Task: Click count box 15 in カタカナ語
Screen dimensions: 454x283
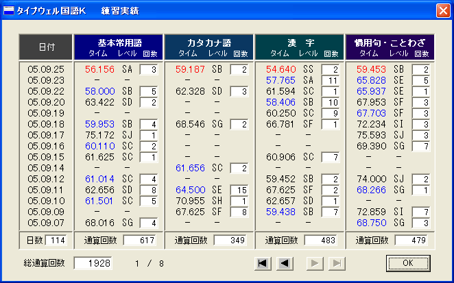Action: [239, 190]
